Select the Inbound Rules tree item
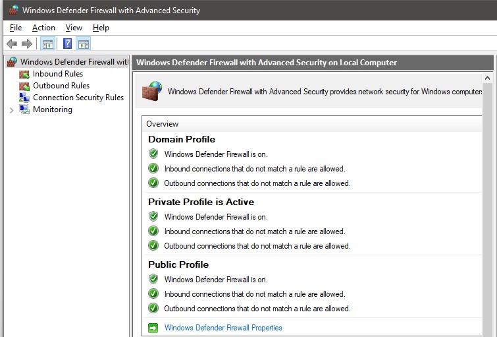497x337 pixels. (58, 74)
